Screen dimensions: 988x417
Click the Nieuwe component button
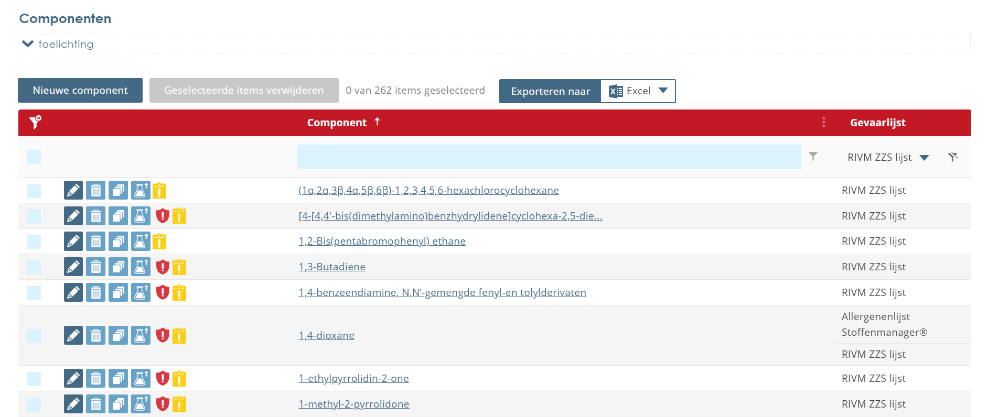(80, 91)
